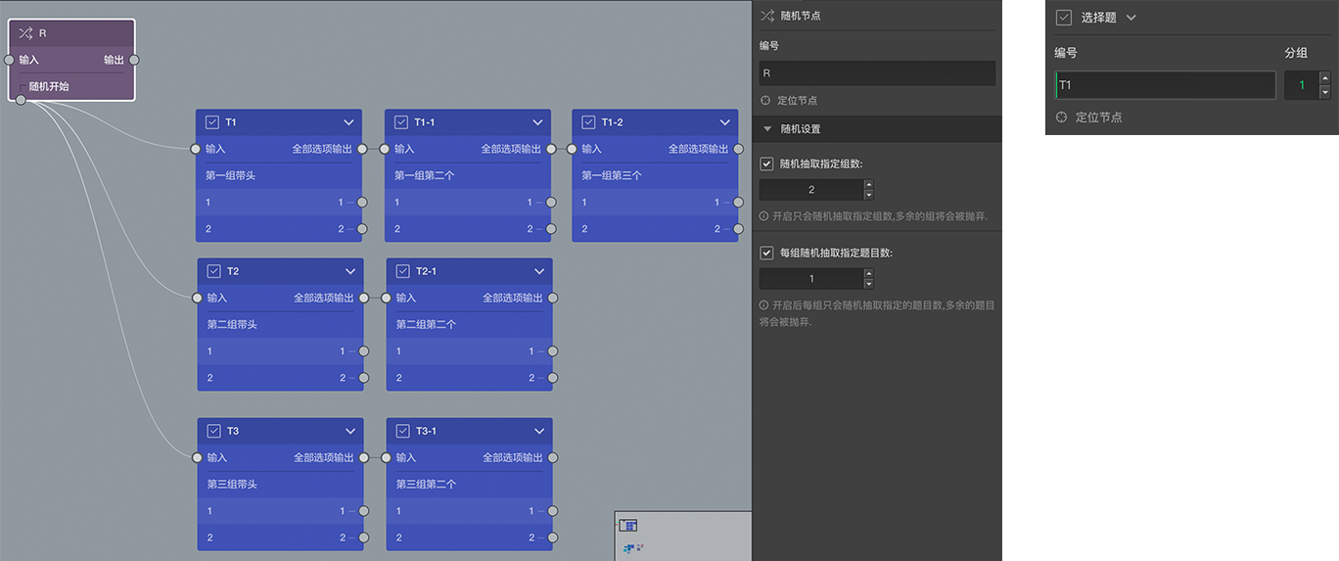Open the 选择题 node type dropdown arrow
Screen dimensions: 1339x561
(x=1131, y=18)
